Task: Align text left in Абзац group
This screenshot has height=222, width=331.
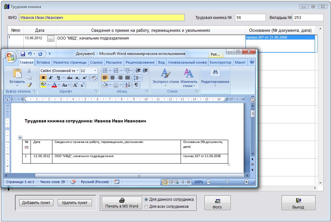Action: click(105, 78)
